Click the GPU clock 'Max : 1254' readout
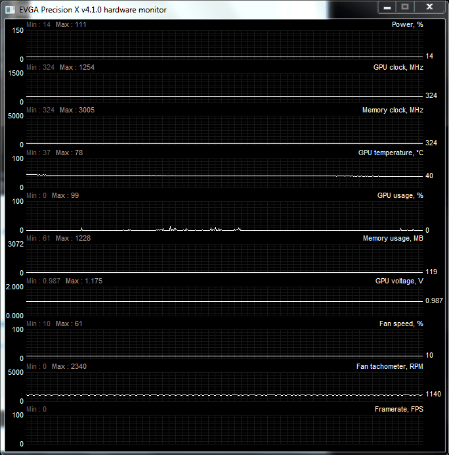Image resolution: width=449 pixels, height=455 pixels. coord(77,67)
